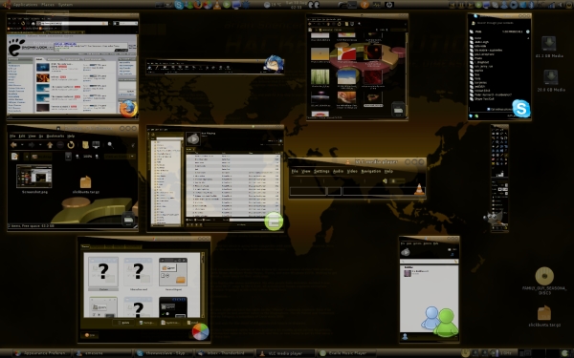Select the Custom theme in Appearance Preferences

point(103,273)
